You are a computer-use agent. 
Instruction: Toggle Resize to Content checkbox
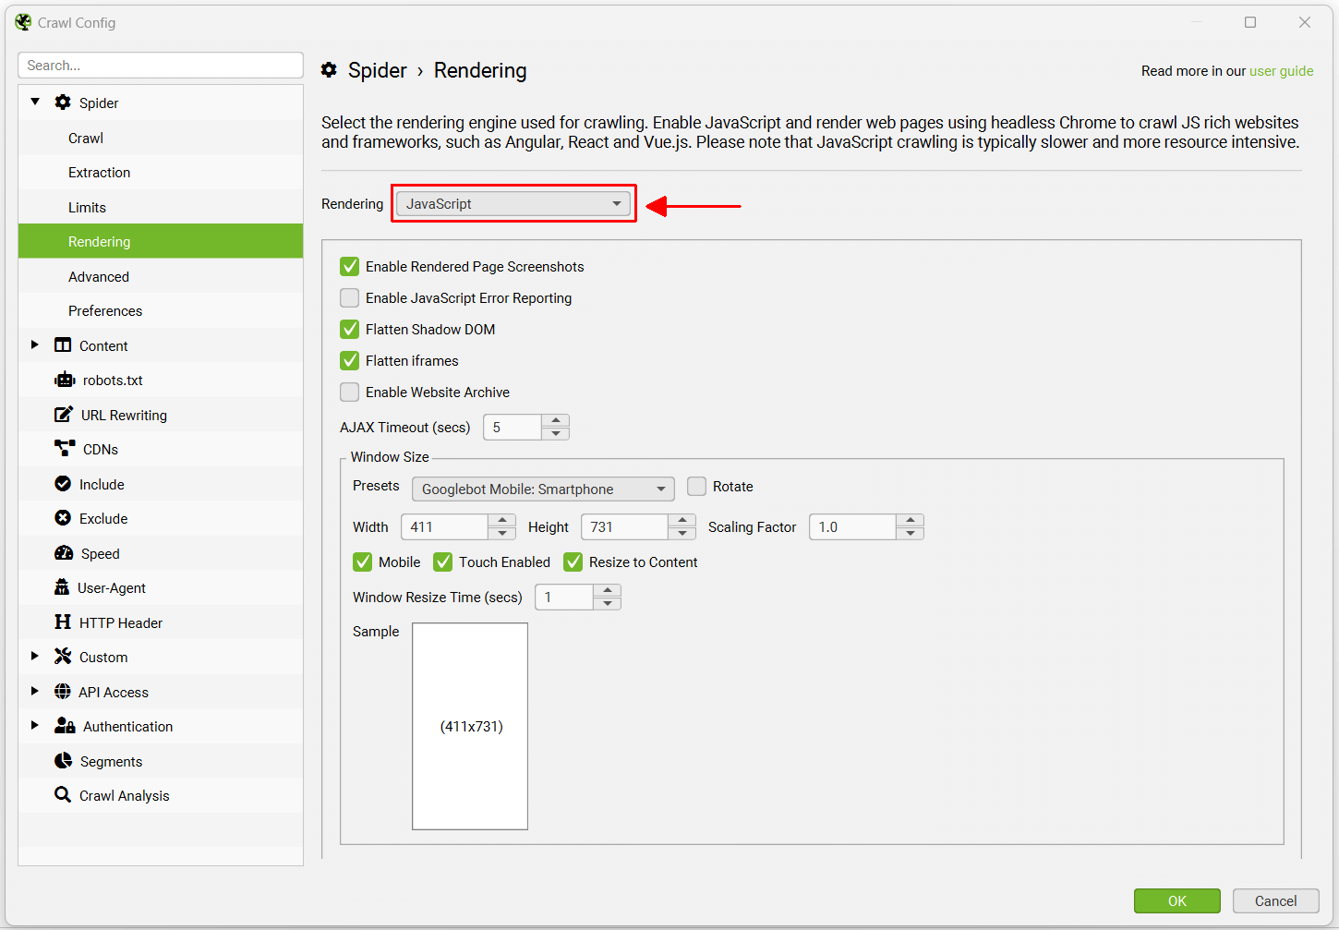click(573, 562)
